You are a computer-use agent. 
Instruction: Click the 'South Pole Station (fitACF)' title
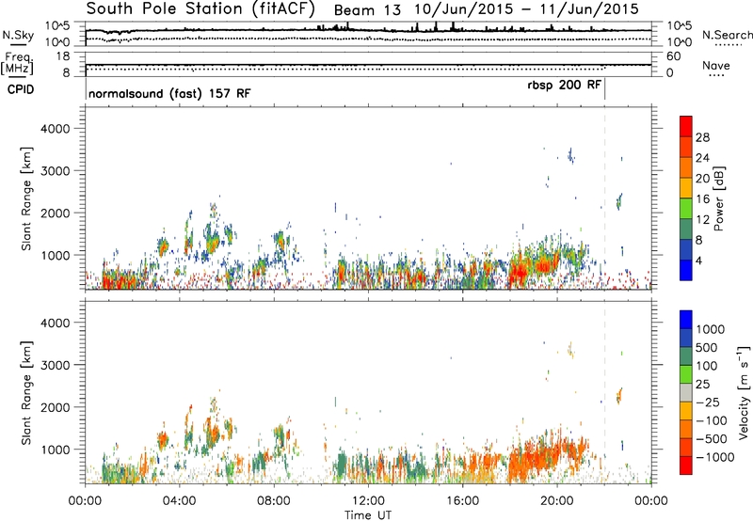click(200, 8)
